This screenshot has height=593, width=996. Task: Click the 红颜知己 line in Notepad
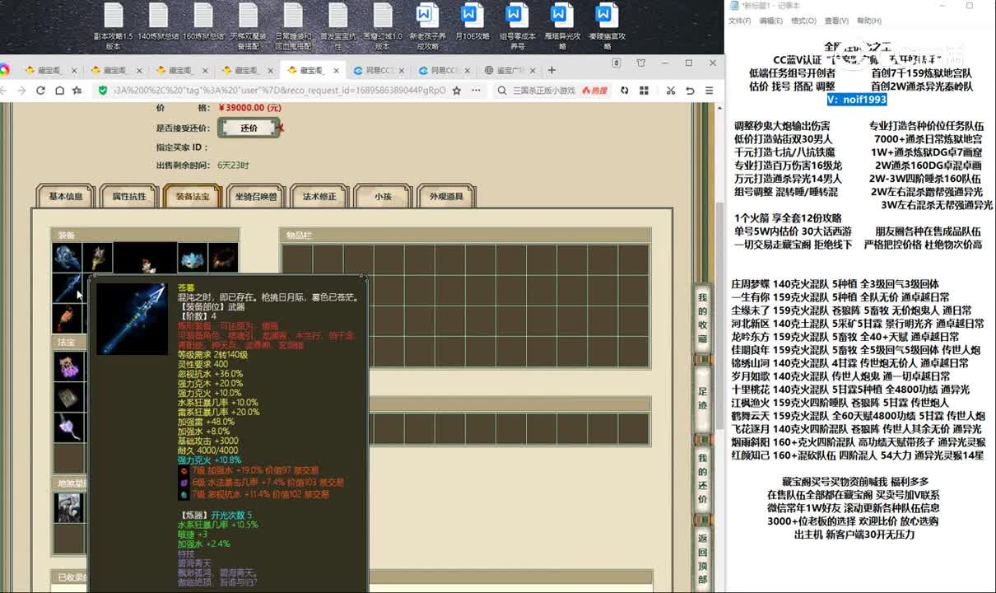click(x=857, y=455)
